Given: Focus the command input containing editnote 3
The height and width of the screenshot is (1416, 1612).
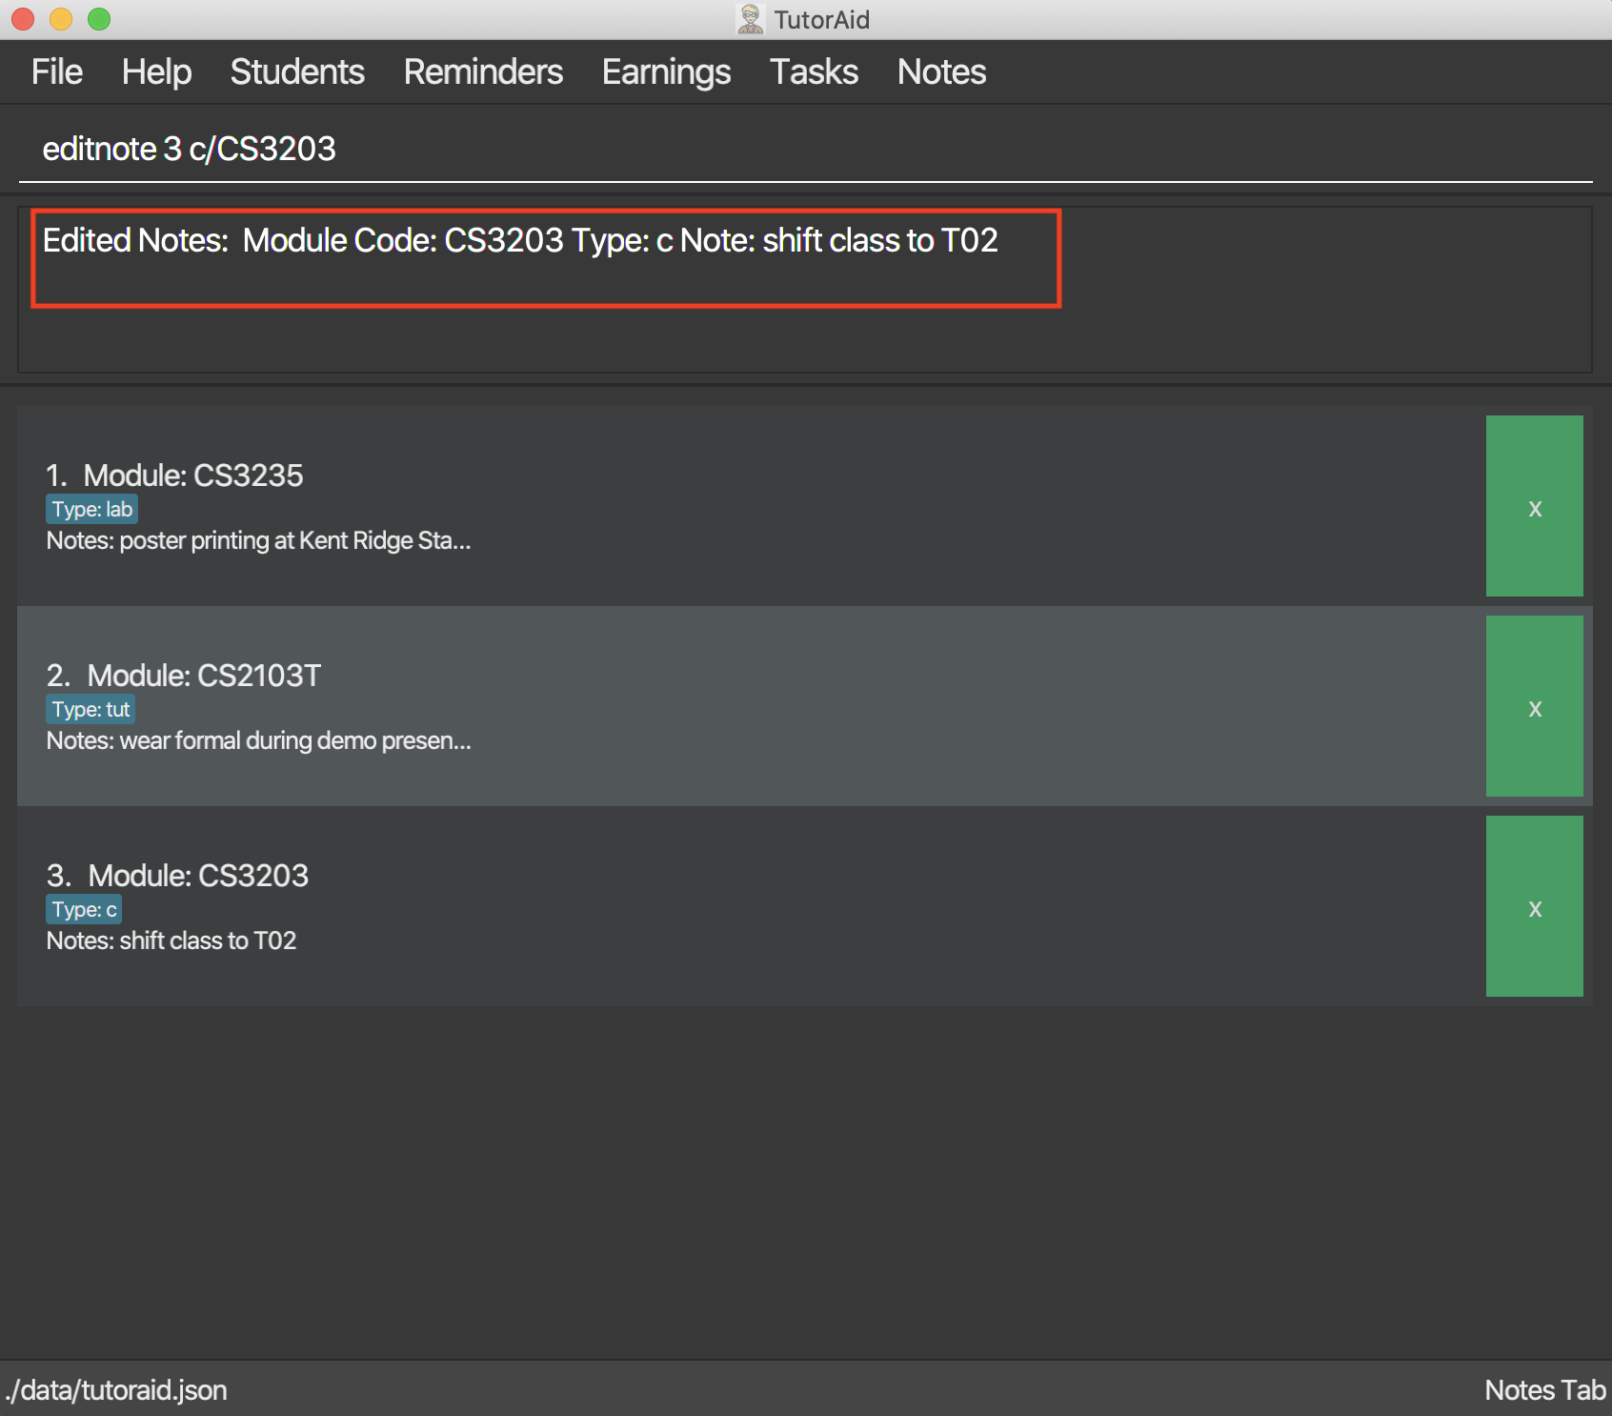Looking at the screenshot, I should (x=805, y=150).
